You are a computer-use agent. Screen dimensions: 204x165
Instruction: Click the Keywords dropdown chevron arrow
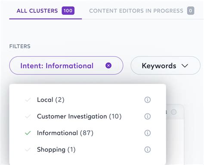click(185, 66)
